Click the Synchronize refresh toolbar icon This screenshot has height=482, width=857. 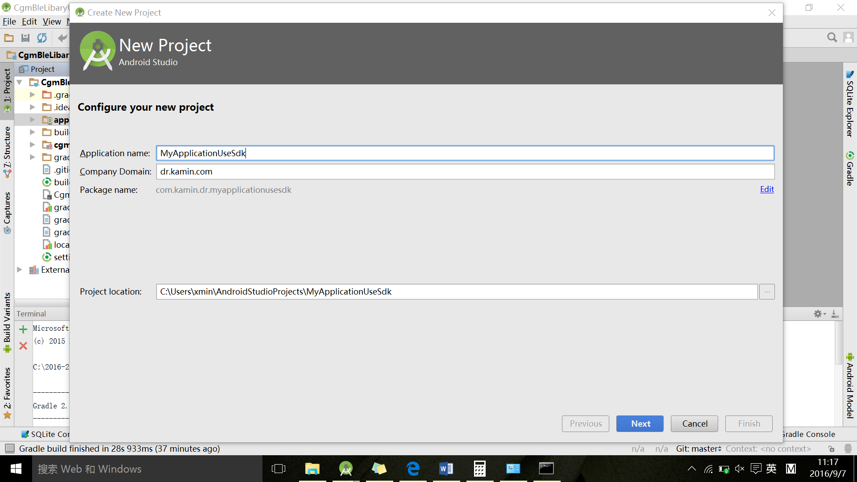coord(42,38)
